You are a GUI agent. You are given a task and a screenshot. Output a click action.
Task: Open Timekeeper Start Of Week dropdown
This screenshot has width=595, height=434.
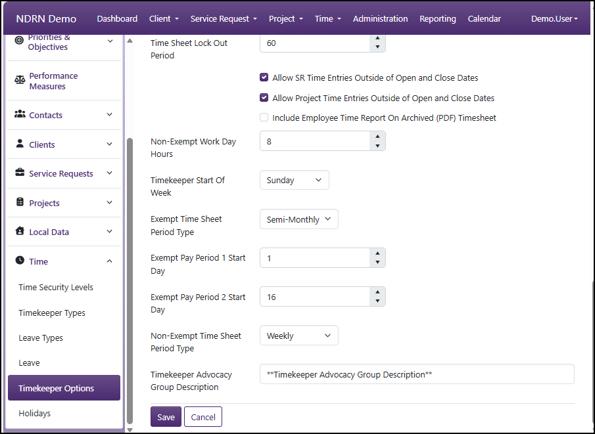click(x=294, y=180)
